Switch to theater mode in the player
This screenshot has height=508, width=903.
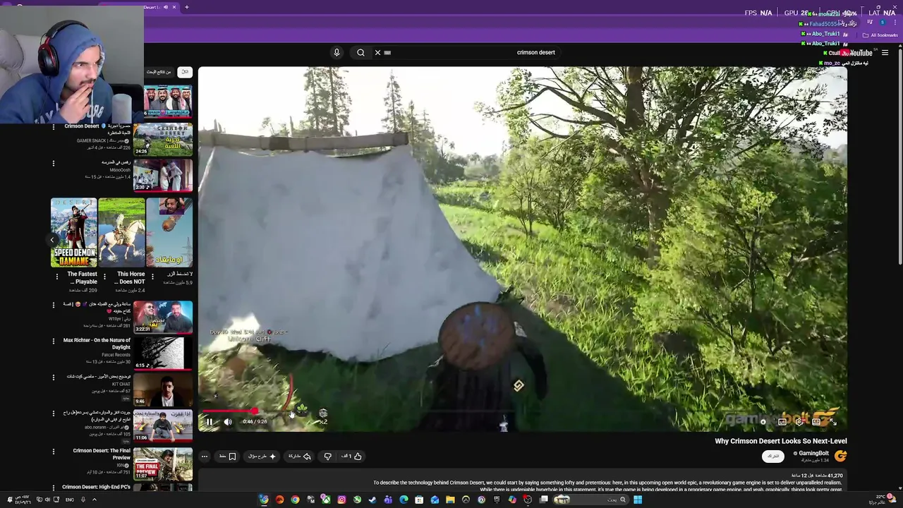[x=816, y=422]
